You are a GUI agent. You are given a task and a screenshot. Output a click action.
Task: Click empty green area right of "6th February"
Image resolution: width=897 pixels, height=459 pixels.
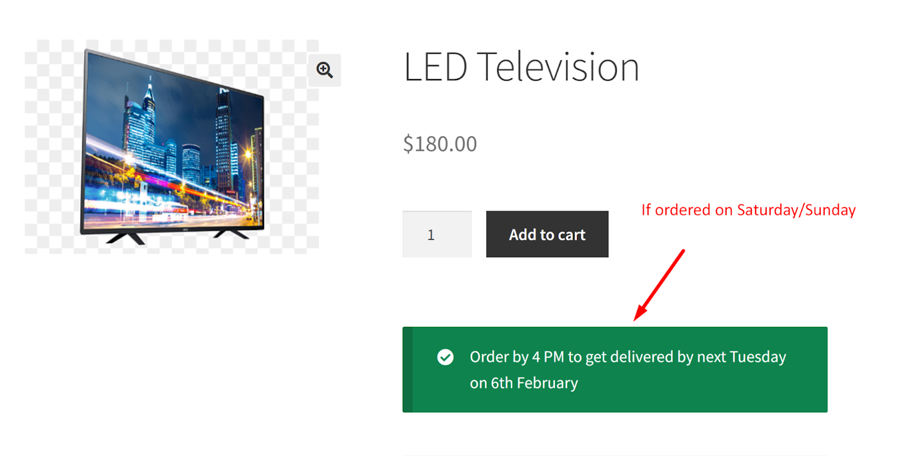pyautogui.click(x=701, y=387)
